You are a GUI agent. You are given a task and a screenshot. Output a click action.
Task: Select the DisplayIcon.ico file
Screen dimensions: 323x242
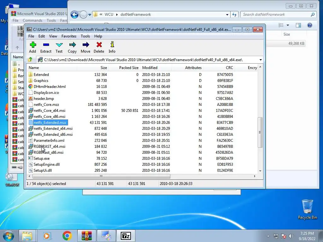[46, 92]
